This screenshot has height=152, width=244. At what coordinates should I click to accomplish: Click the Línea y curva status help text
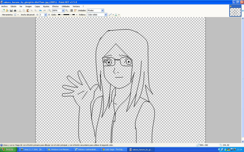coord(58,145)
